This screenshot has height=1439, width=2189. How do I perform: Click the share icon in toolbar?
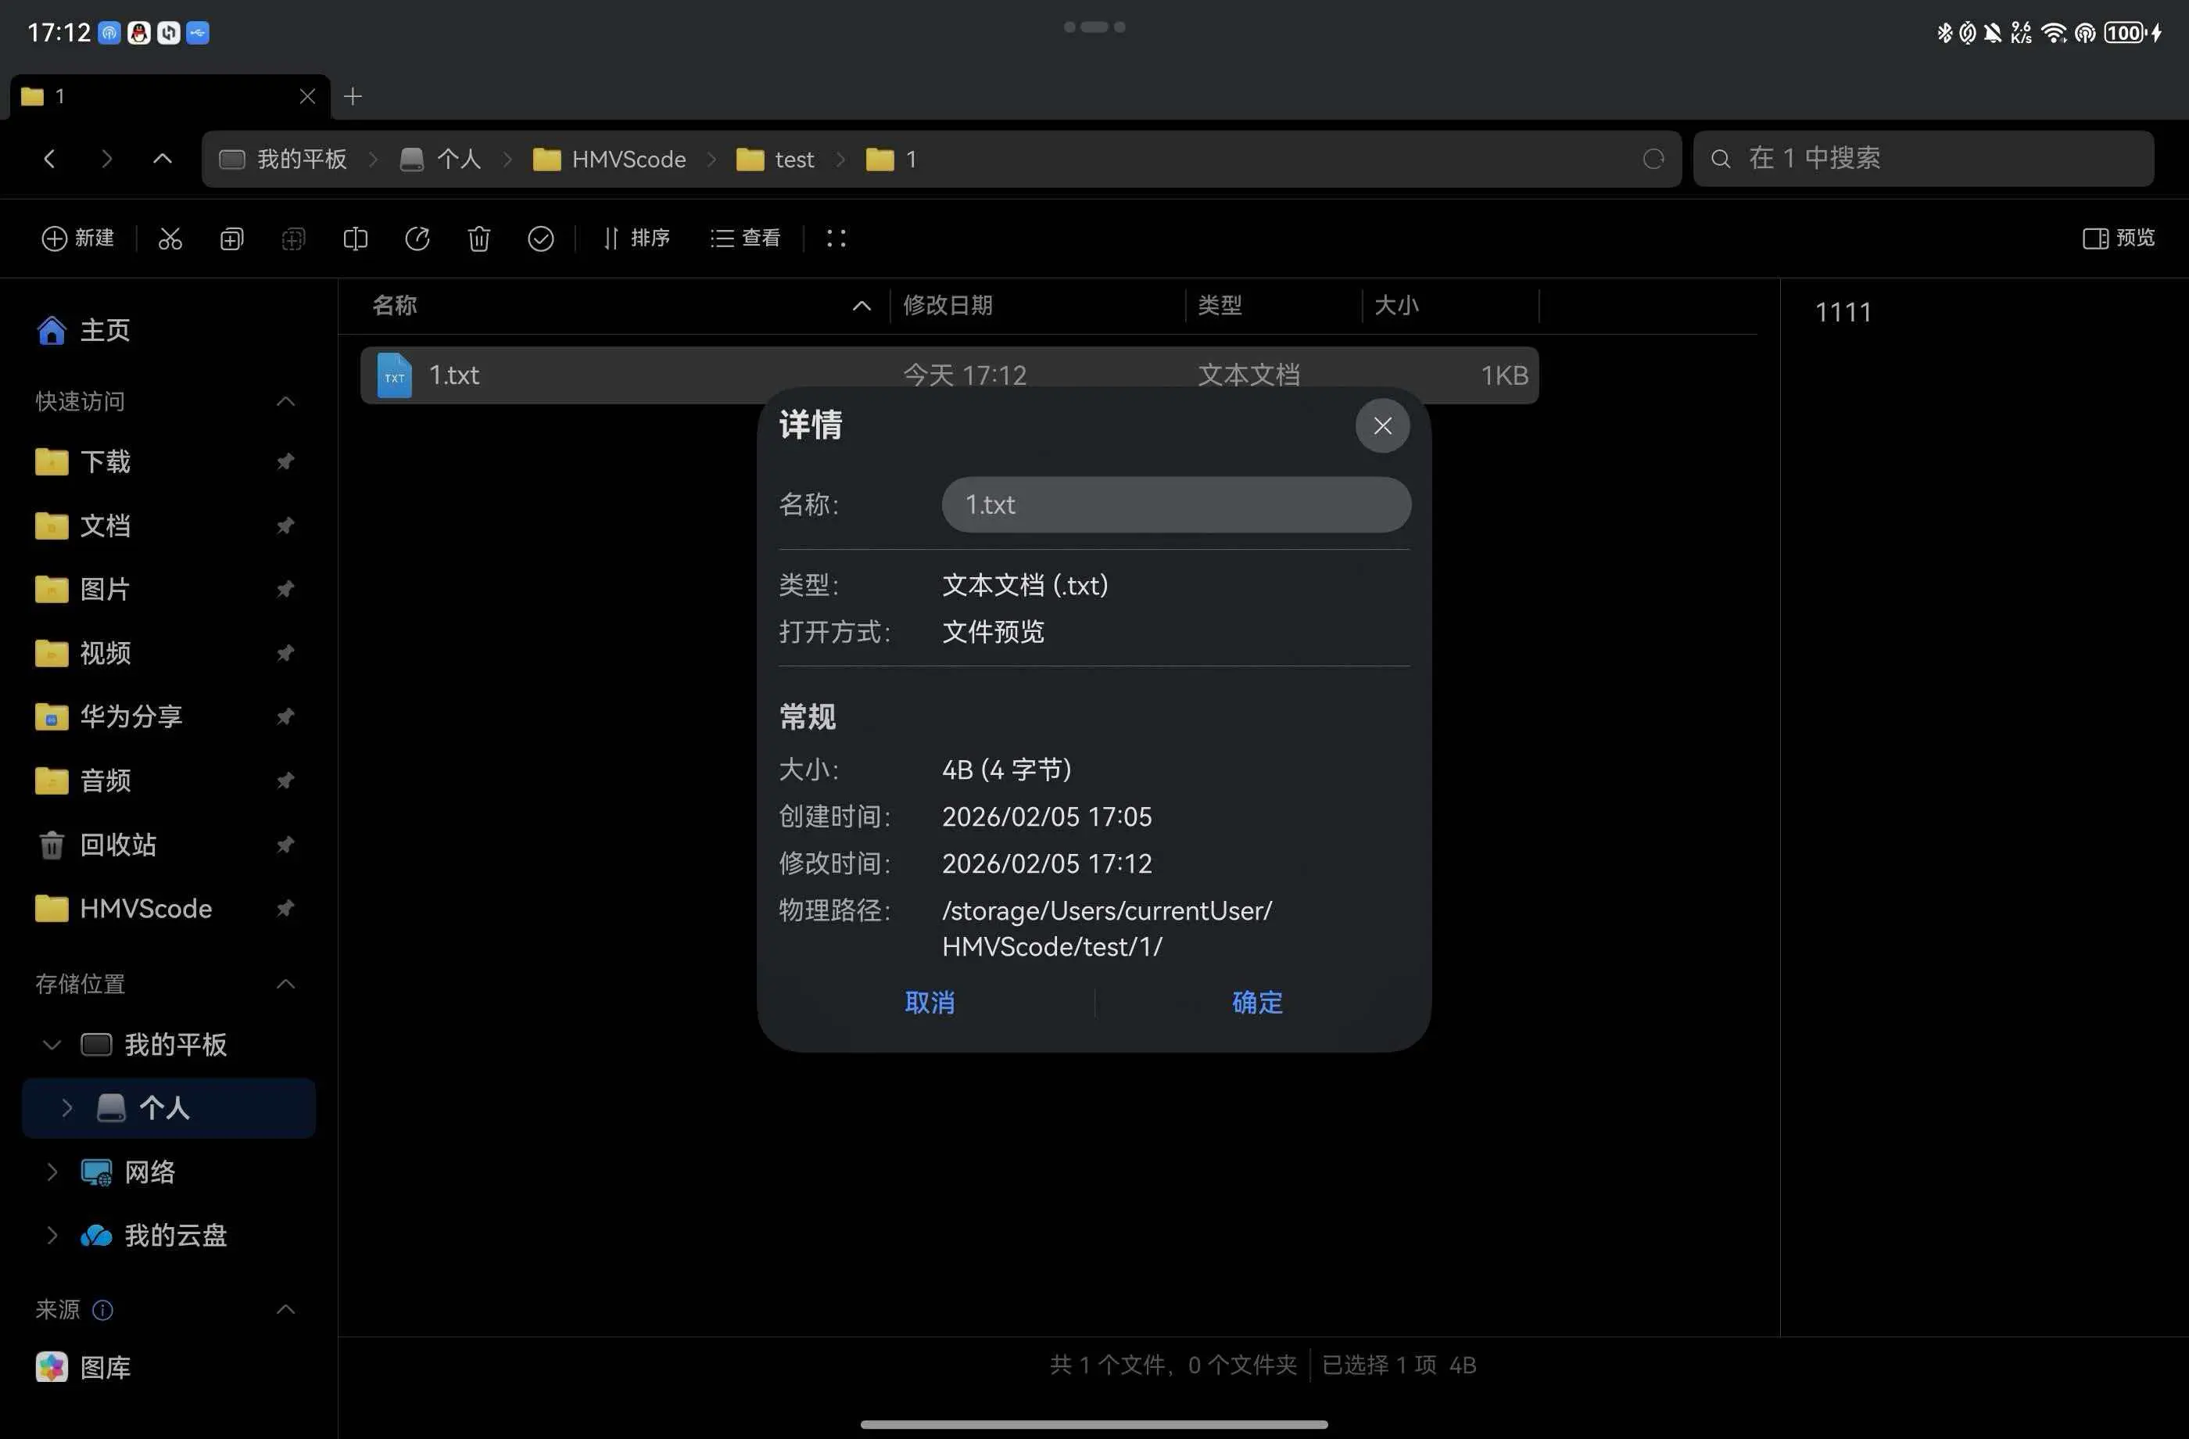click(x=417, y=239)
